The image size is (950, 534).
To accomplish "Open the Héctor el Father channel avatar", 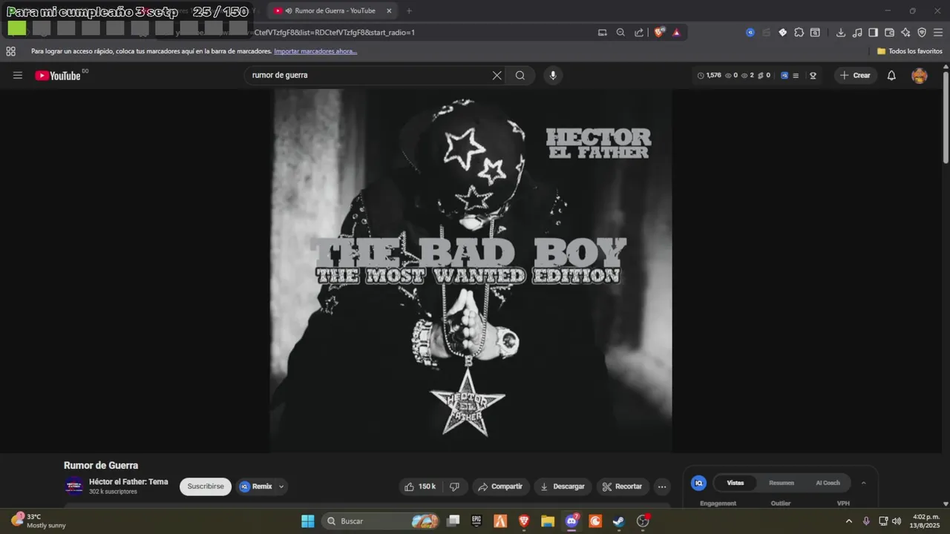I will coord(74,487).
